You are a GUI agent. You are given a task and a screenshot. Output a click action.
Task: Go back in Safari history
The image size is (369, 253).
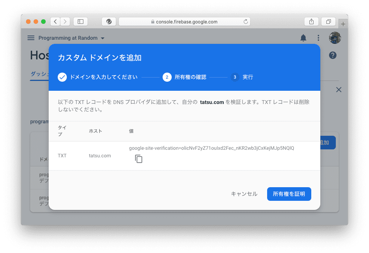pyautogui.click(x=55, y=22)
